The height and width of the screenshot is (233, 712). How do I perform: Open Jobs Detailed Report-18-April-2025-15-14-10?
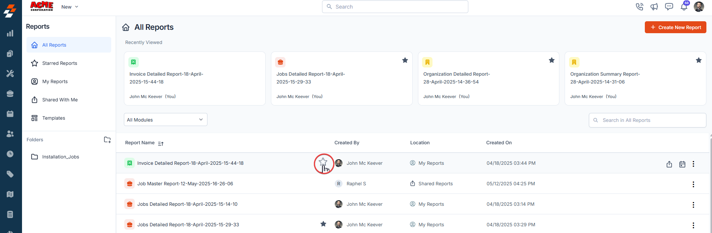(187, 204)
